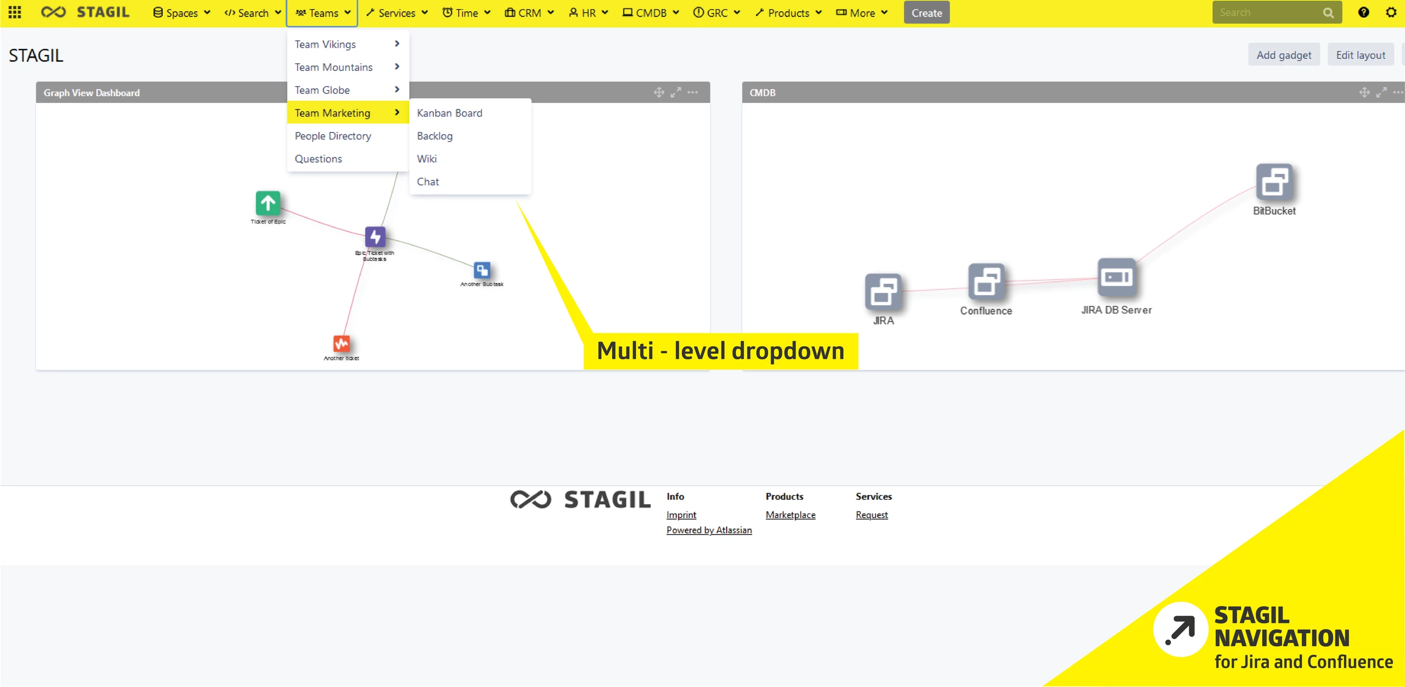Open the More dropdown menu
Image resolution: width=1405 pixels, height=687 pixels.
click(x=862, y=12)
